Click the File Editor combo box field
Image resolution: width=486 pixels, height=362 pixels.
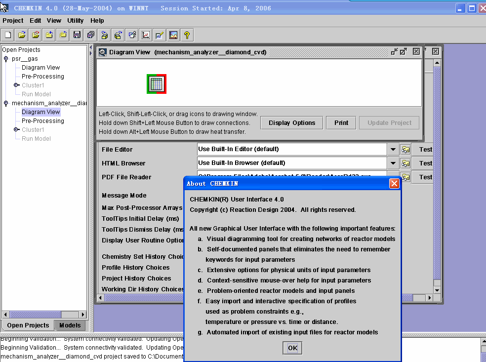click(292, 149)
